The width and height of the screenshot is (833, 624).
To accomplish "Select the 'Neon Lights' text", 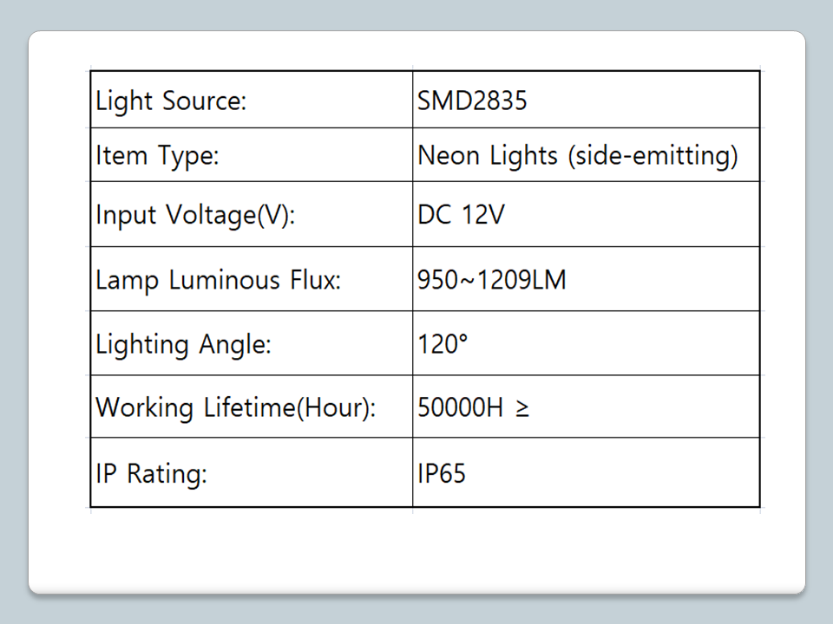I will point(488,156).
